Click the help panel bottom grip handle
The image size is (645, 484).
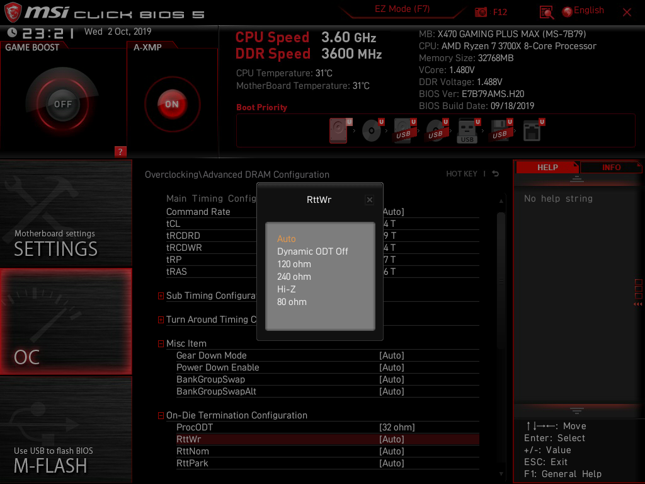point(577,410)
